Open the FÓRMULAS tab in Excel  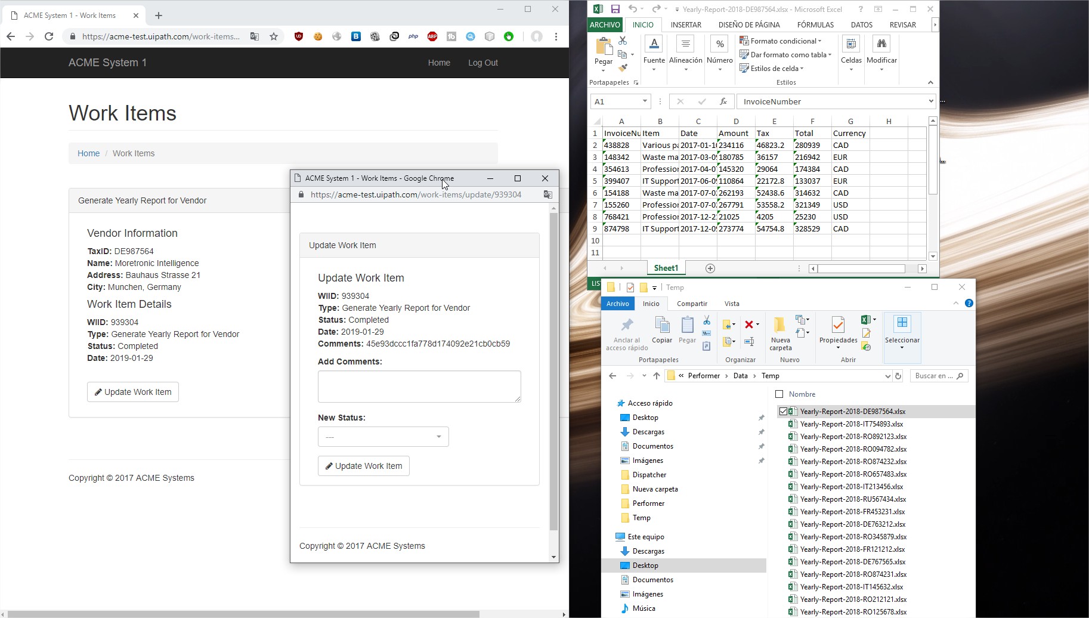(815, 24)
